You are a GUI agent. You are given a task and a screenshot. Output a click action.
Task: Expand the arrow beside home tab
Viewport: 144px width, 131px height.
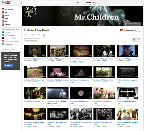click(x=28, y=35)
